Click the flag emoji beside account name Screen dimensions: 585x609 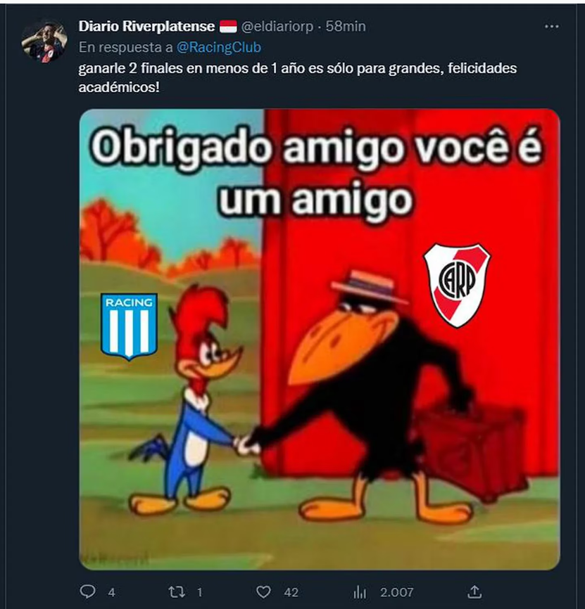point(228,27)
